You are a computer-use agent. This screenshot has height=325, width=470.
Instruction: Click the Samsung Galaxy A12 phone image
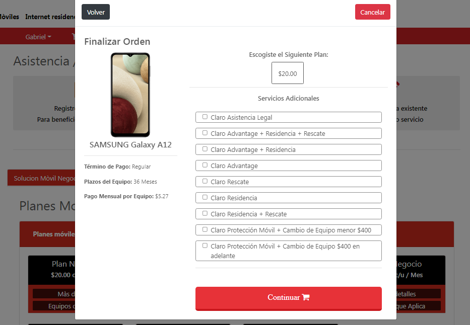pos(130,95)
